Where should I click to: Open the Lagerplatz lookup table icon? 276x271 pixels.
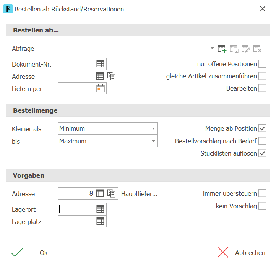tap(100, 221)
